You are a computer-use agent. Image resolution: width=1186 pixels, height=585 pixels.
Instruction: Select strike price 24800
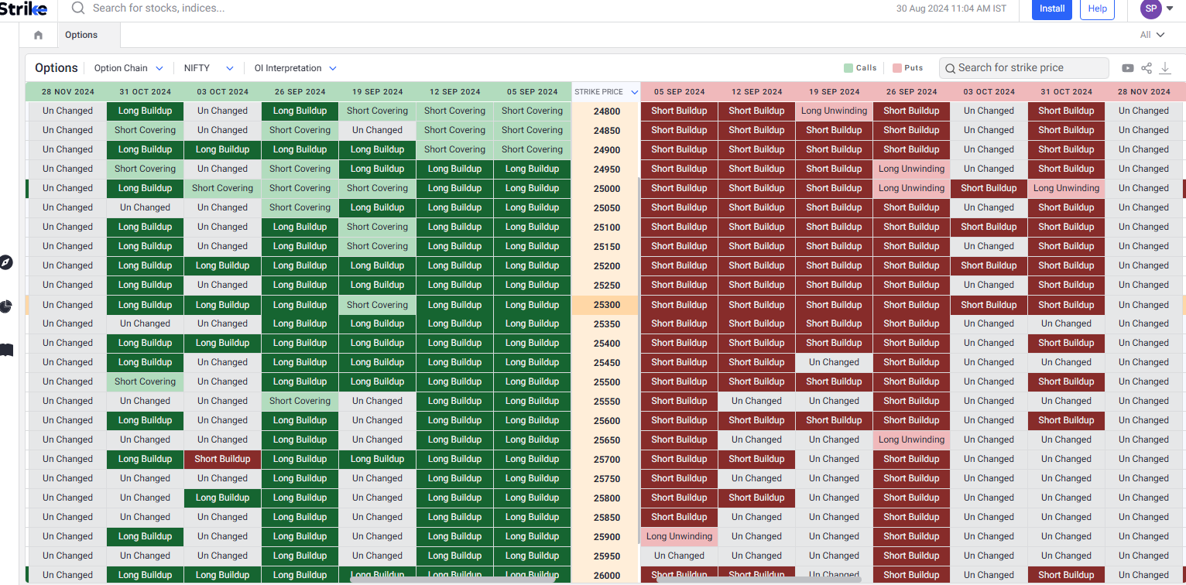click(x=607, y=111)
